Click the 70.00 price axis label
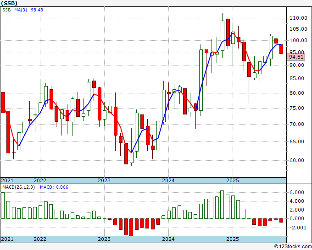 pos(297,124)
